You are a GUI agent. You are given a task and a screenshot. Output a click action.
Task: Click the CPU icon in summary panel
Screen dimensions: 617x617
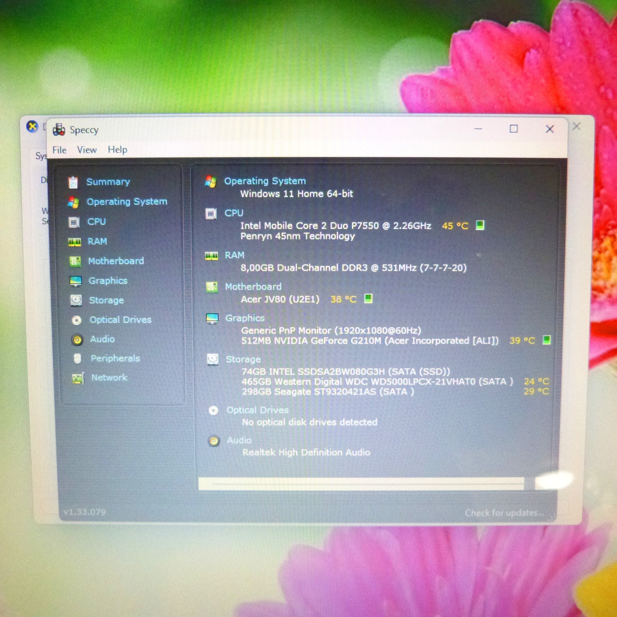pyautogui.click(x=211, y=214)
